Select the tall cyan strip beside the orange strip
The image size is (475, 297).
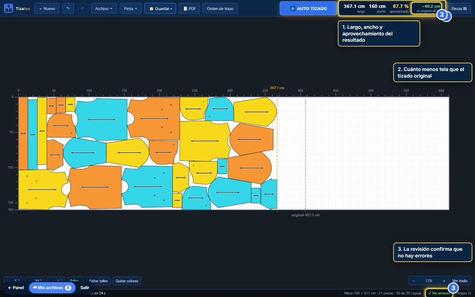click(x=33, y=134)
